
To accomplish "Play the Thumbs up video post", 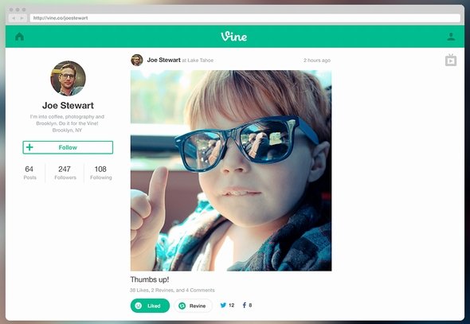I will 231,170.
